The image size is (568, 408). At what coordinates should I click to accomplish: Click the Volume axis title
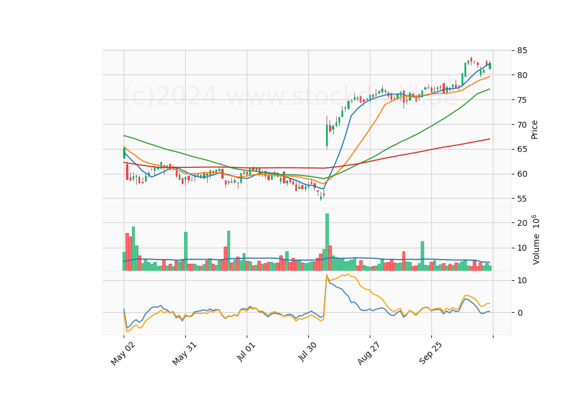[x=536, y=239]
